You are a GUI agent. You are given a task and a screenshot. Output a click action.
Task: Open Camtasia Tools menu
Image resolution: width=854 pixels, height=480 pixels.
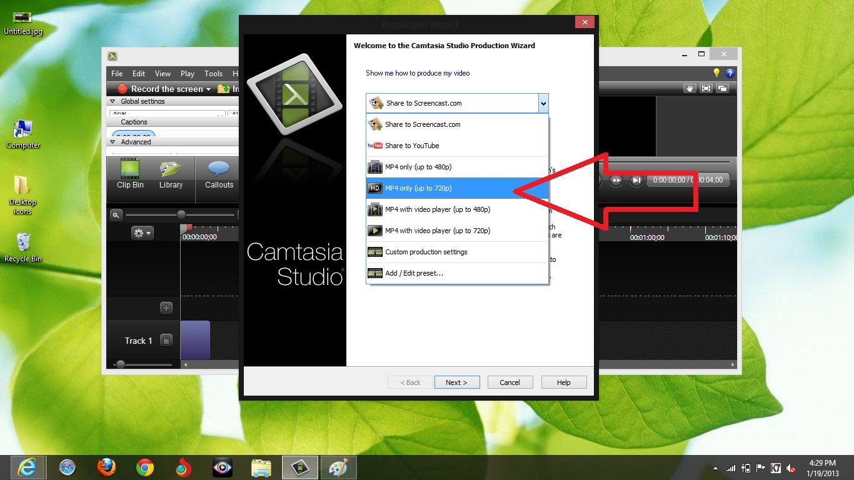point(213,73)
